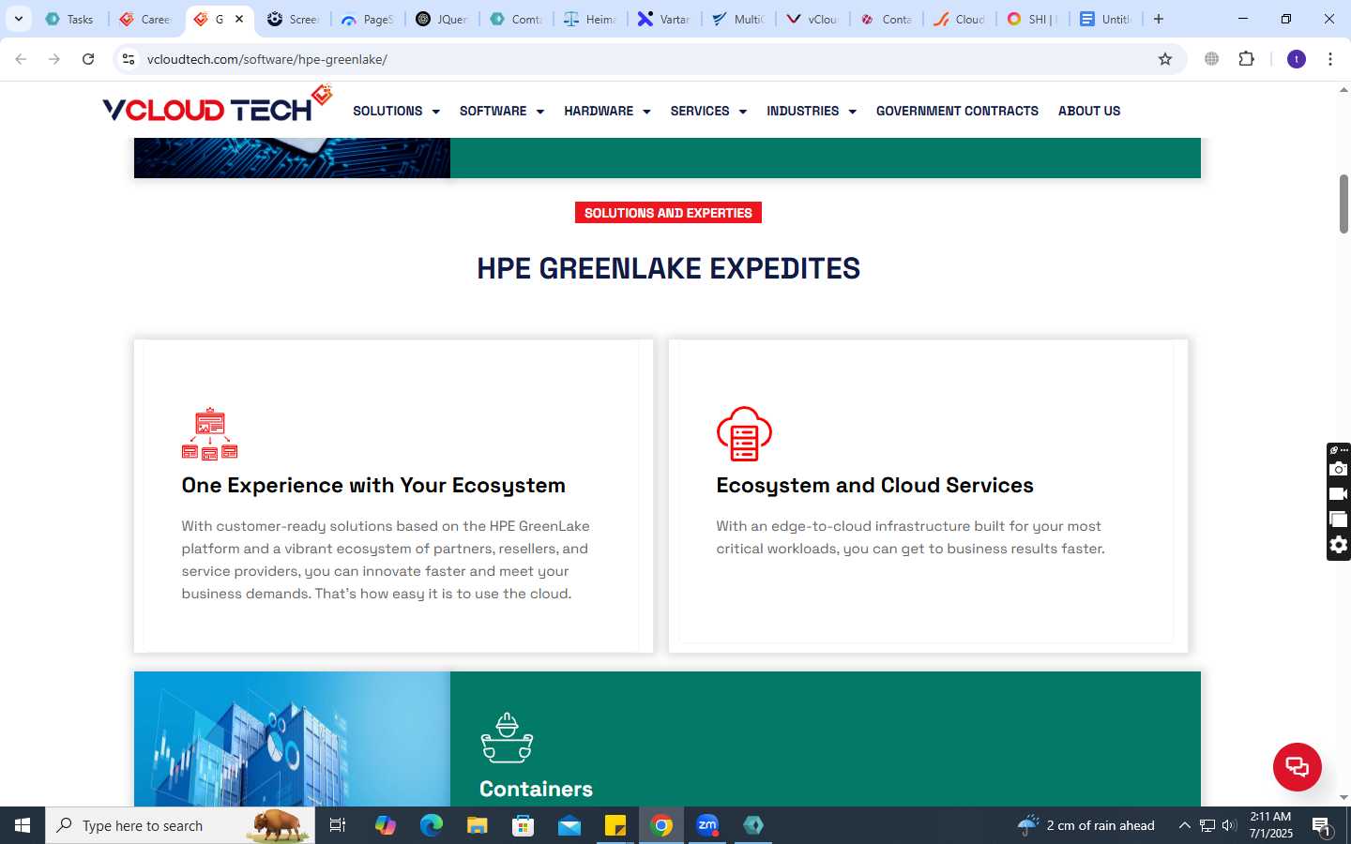This screenshot has width=1351, height=844.
Task: Click the Ecosystem and Cloud Services heading
Action: tap(874, 485)
